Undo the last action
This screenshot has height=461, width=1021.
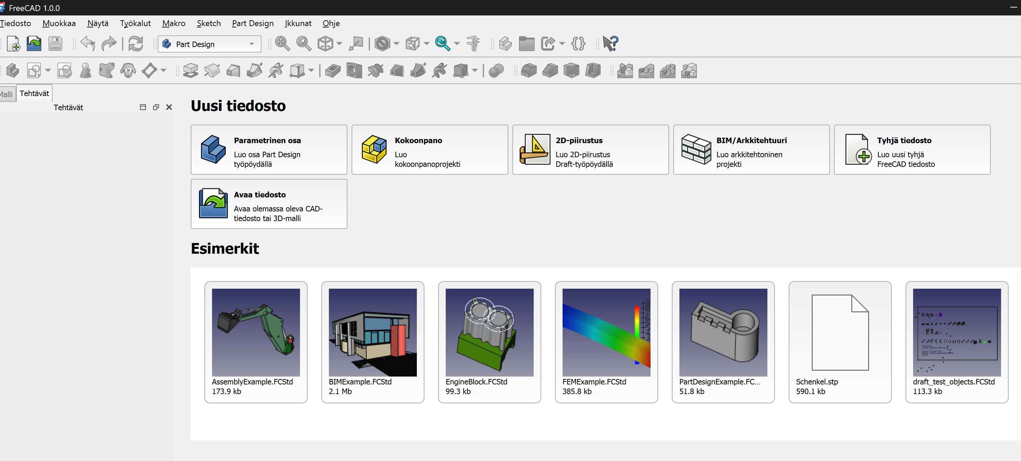click(x=88, y=44)
